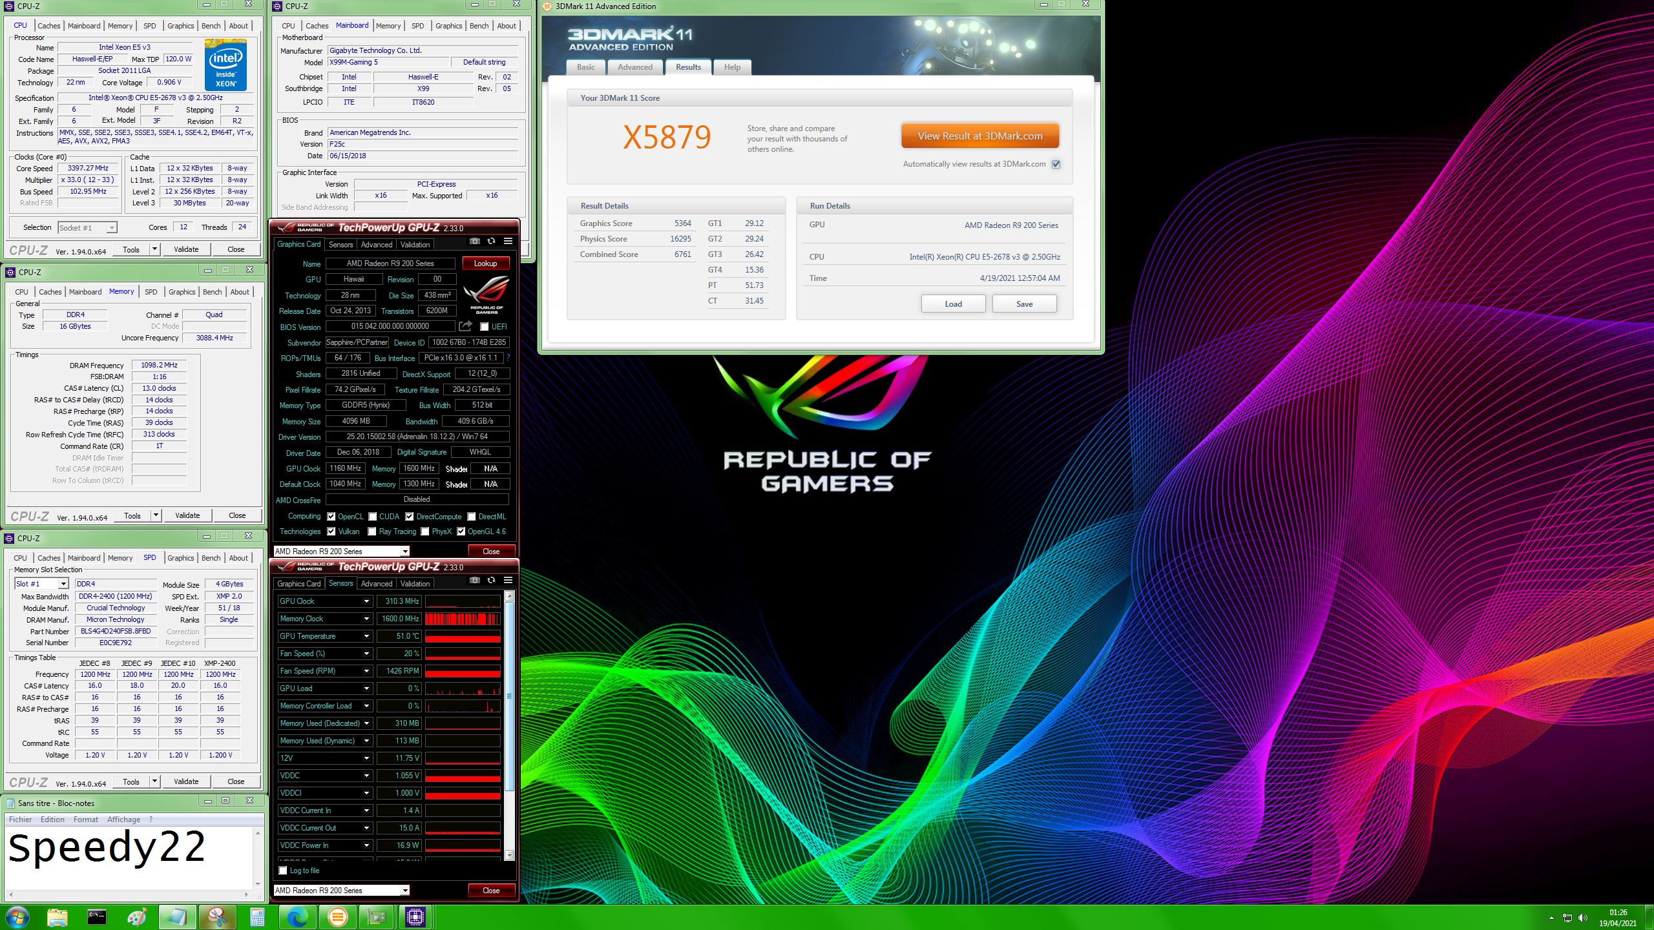Click refresh icon in GPU-Z Sensors window
Viewport: 1654px width, 930px height.
[492, 580]
